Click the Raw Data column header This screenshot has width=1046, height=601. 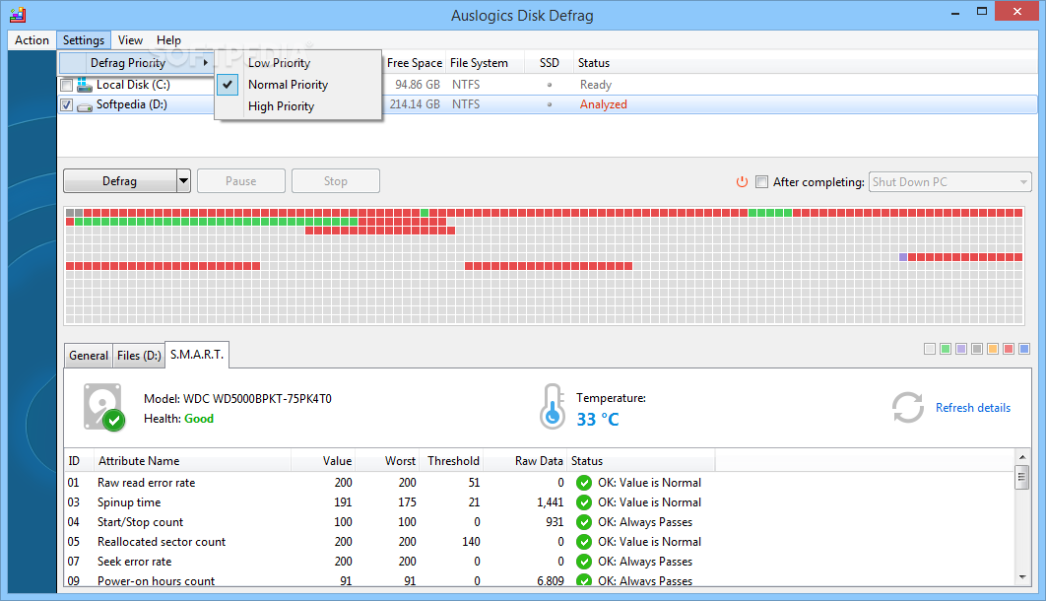tap(526, 461)
